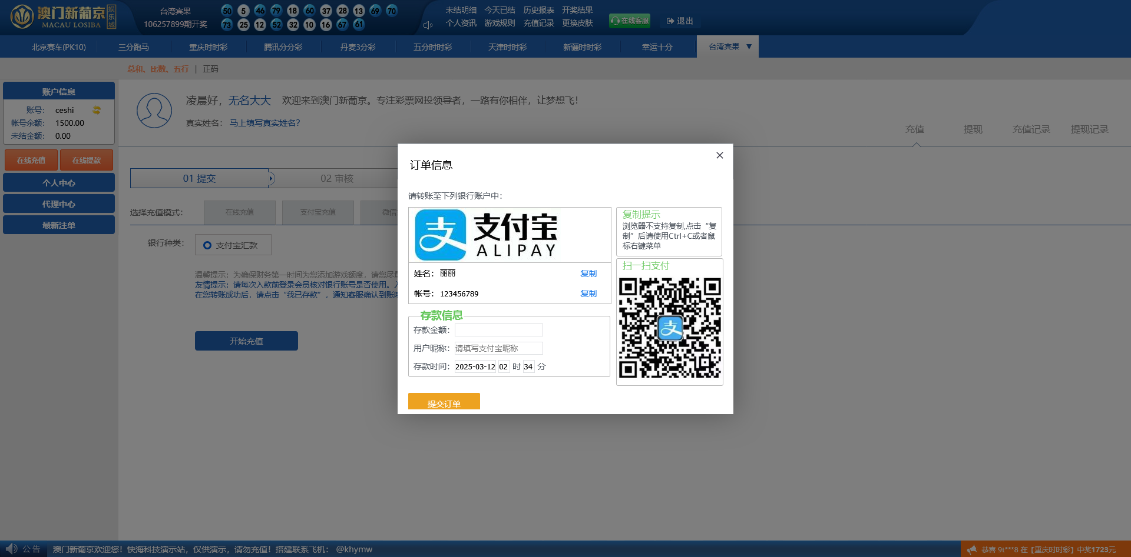
Task: Click the 退出 logout icon
Action: [x=670, y=21]
